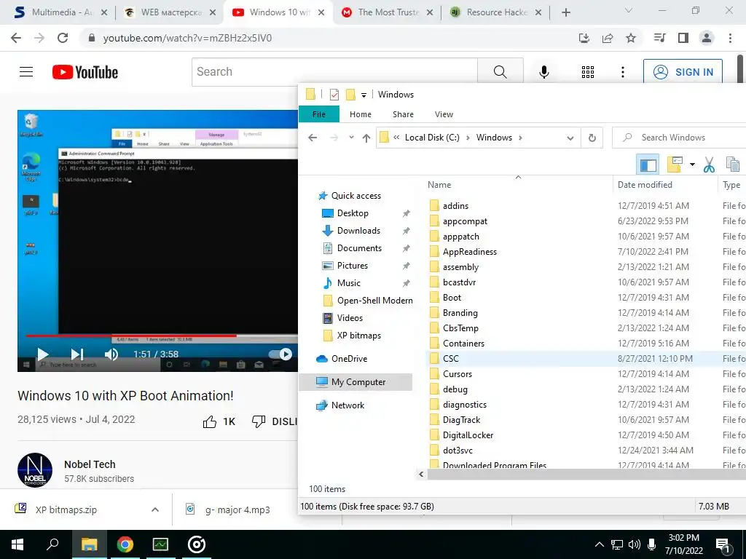
Task: Bookmark this page with star icon
Action: [x=631, y=38]
